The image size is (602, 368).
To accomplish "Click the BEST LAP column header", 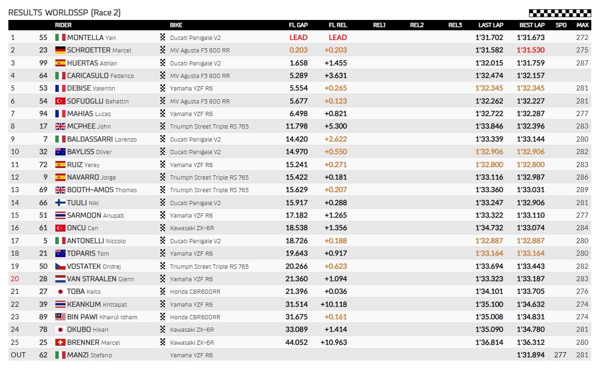I will click(532, 25).
